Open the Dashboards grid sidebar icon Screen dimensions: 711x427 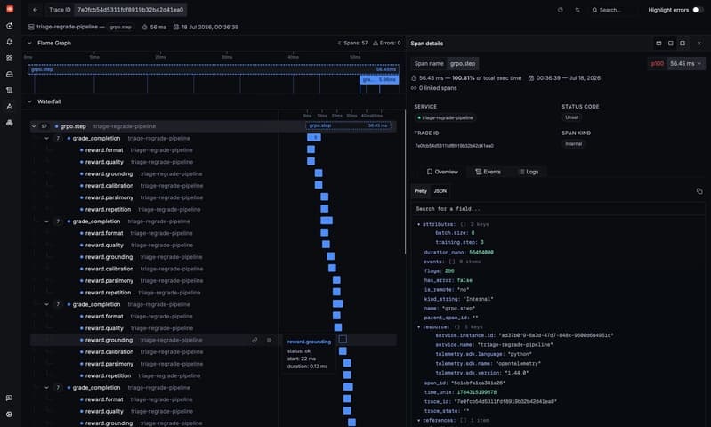(10, 58)
